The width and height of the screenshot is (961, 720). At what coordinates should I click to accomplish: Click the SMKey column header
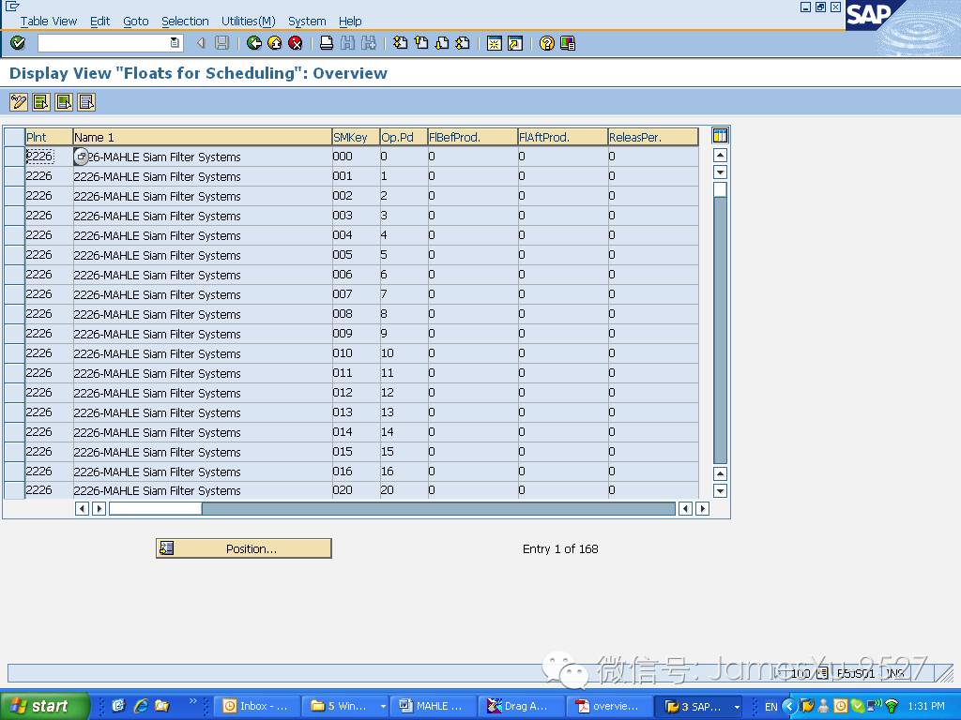[x=356, y=137]
